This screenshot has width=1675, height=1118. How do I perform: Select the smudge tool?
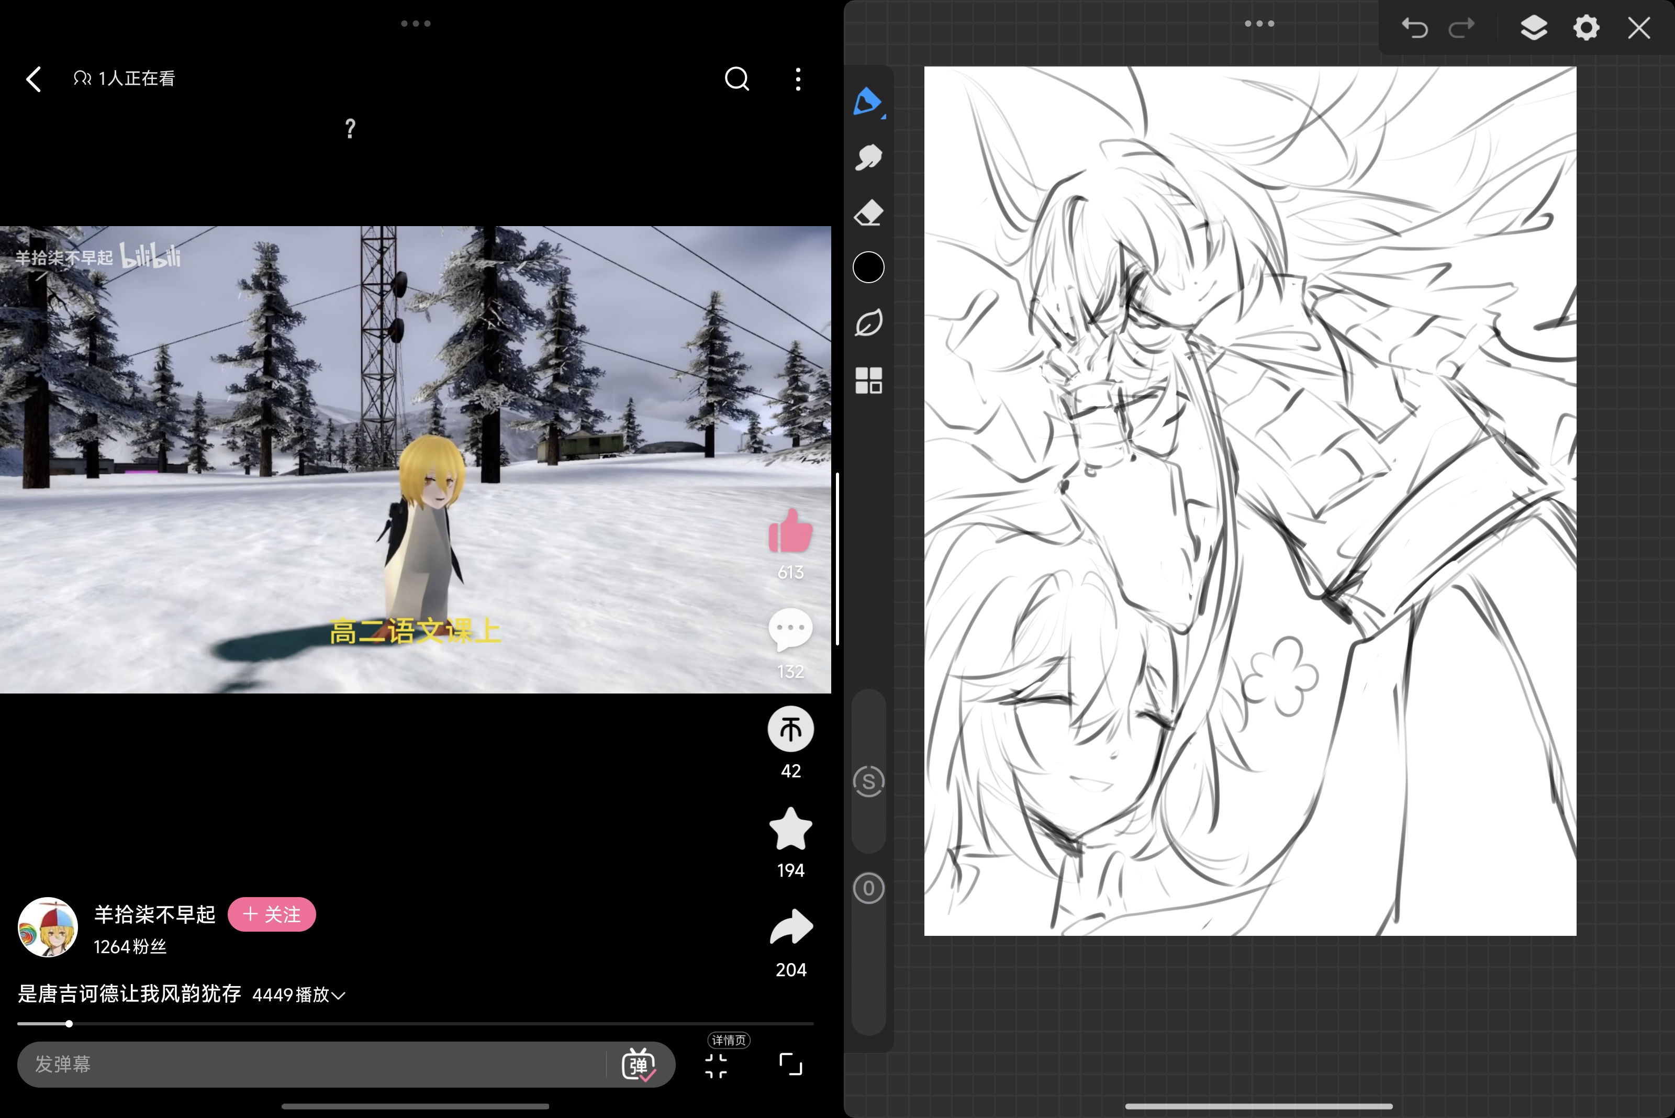click(868, 158)
